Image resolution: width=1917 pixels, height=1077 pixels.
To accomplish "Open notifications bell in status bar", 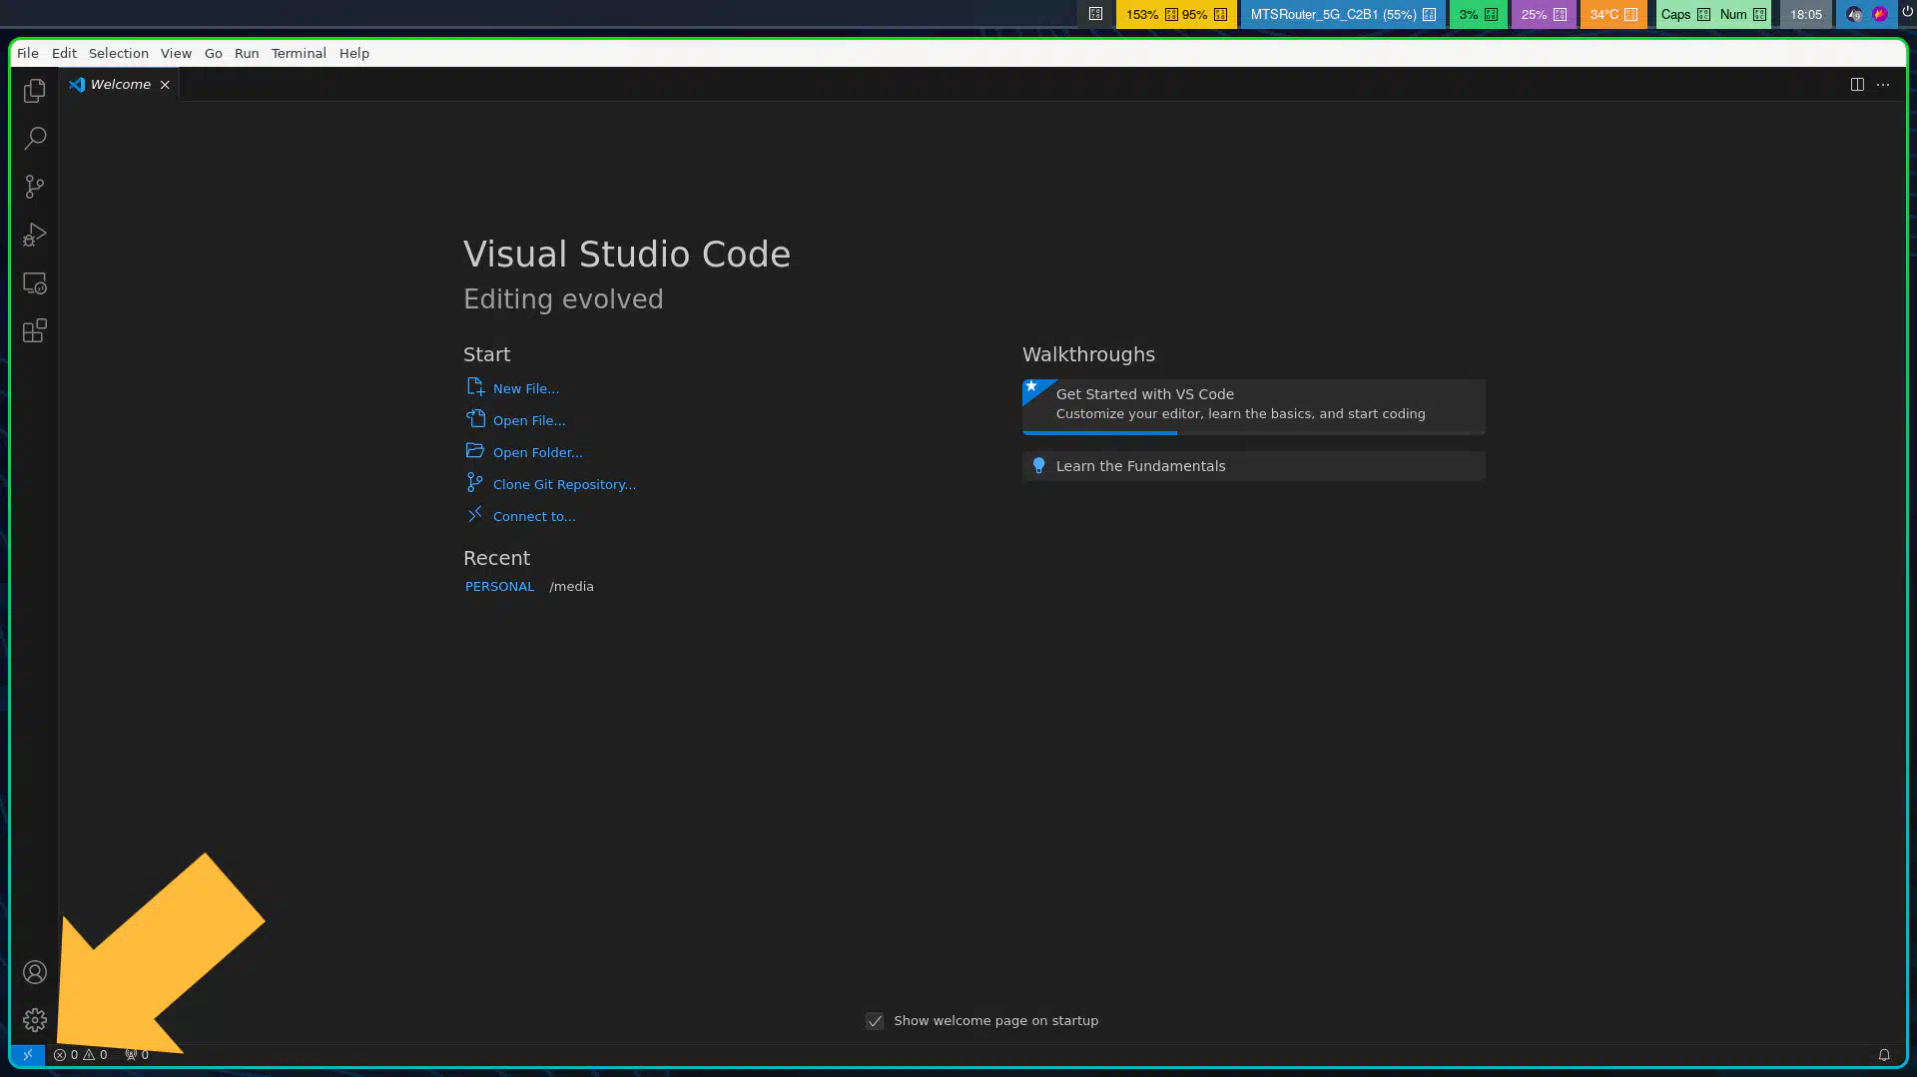I will click(x=1884, y=1055).
